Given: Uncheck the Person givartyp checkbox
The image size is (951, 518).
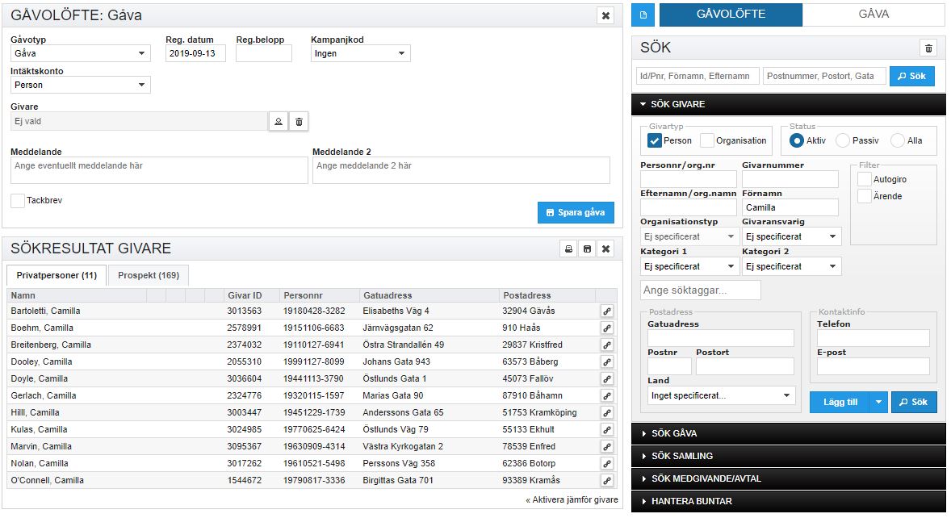Looking at the screenshot, I should tap(655, 140).
